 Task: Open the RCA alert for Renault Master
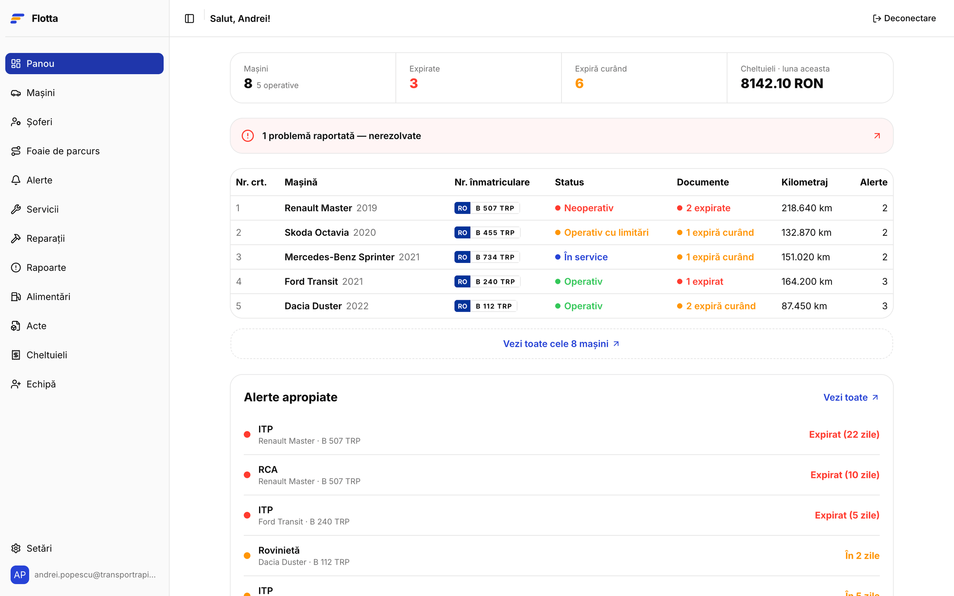(561, 475)
